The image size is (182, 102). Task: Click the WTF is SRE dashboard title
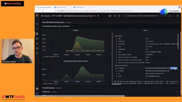[x=72, y=16]
